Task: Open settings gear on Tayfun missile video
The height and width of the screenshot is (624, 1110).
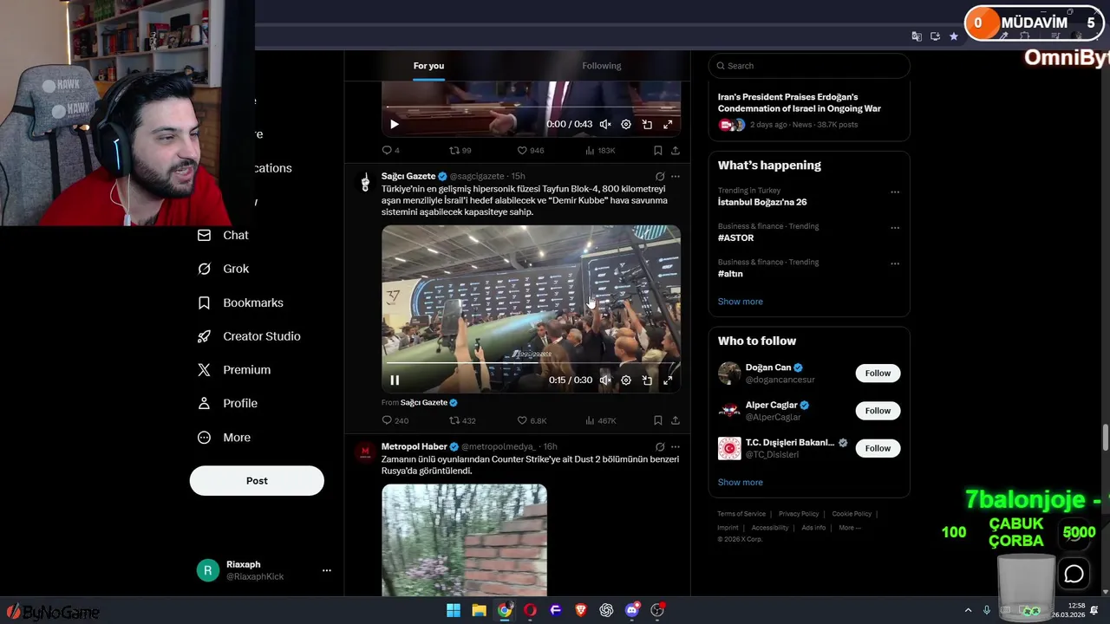Action: click(x=626, y=380)
